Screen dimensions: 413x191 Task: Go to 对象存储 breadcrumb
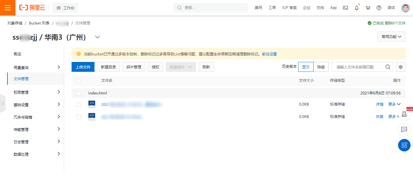15,23
